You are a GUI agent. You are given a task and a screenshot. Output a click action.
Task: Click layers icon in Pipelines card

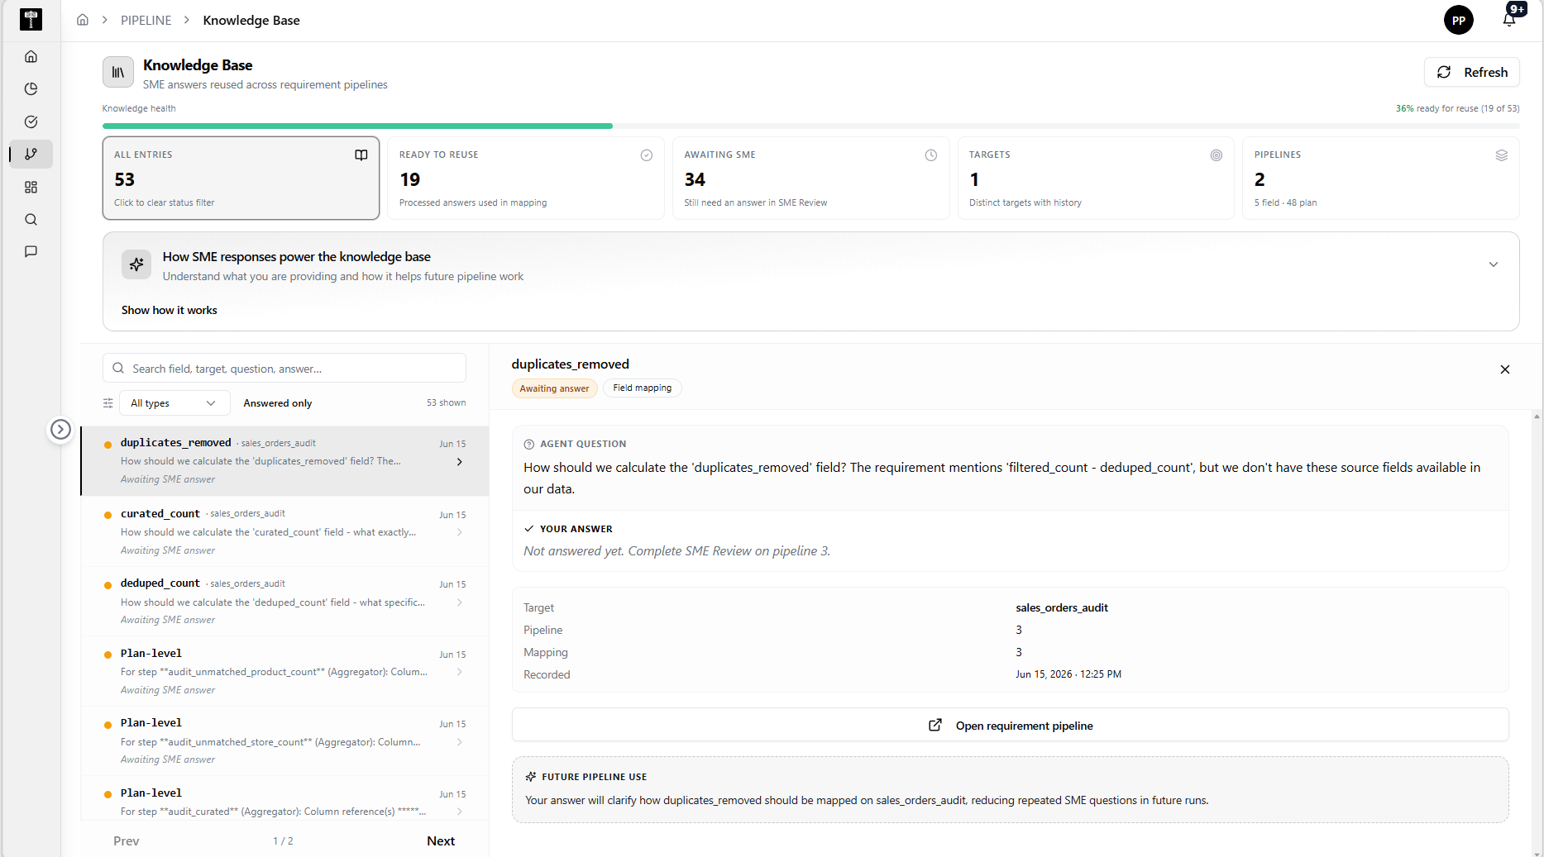[x=1502, y=155]
